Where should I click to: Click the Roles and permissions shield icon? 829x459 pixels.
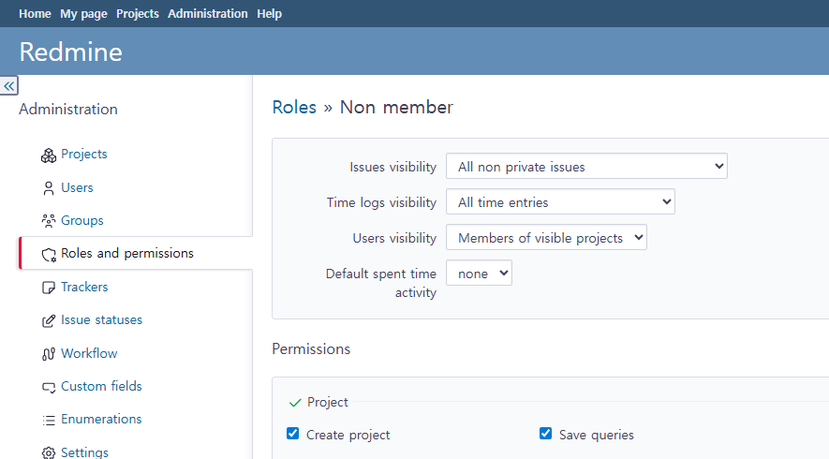49,254
